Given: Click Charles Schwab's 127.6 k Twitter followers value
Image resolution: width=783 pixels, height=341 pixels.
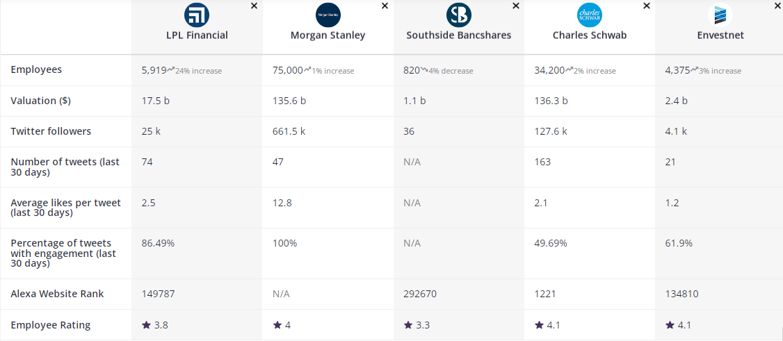Looking at the screenshot, I should coord(551,131).
